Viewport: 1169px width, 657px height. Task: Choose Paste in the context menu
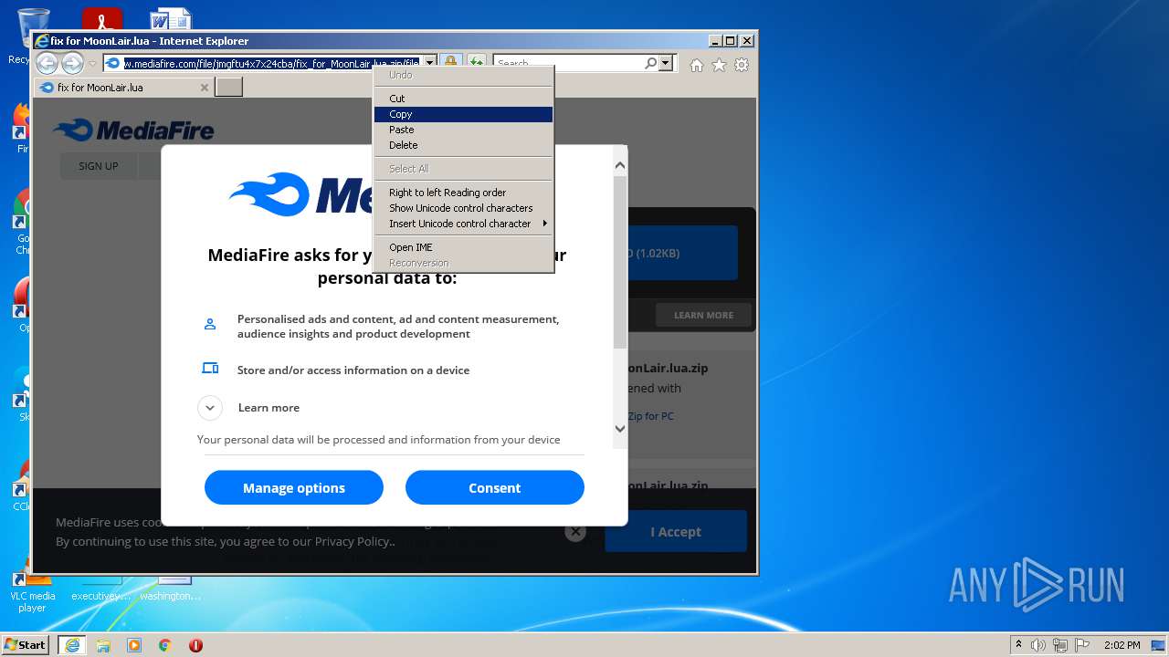(x=463, y=130)
